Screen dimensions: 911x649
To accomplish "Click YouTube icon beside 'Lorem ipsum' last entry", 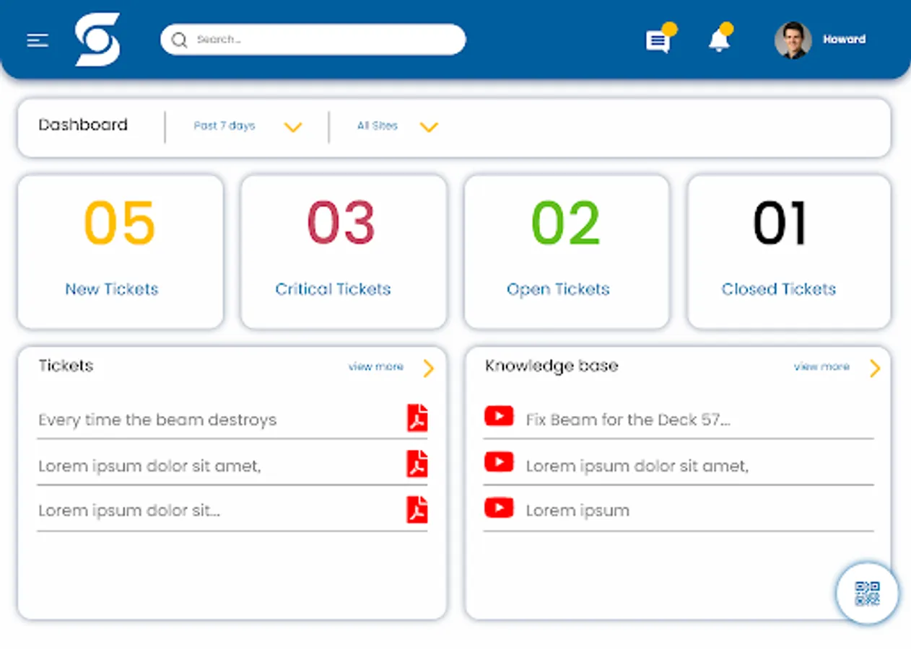I will point(499,508).
